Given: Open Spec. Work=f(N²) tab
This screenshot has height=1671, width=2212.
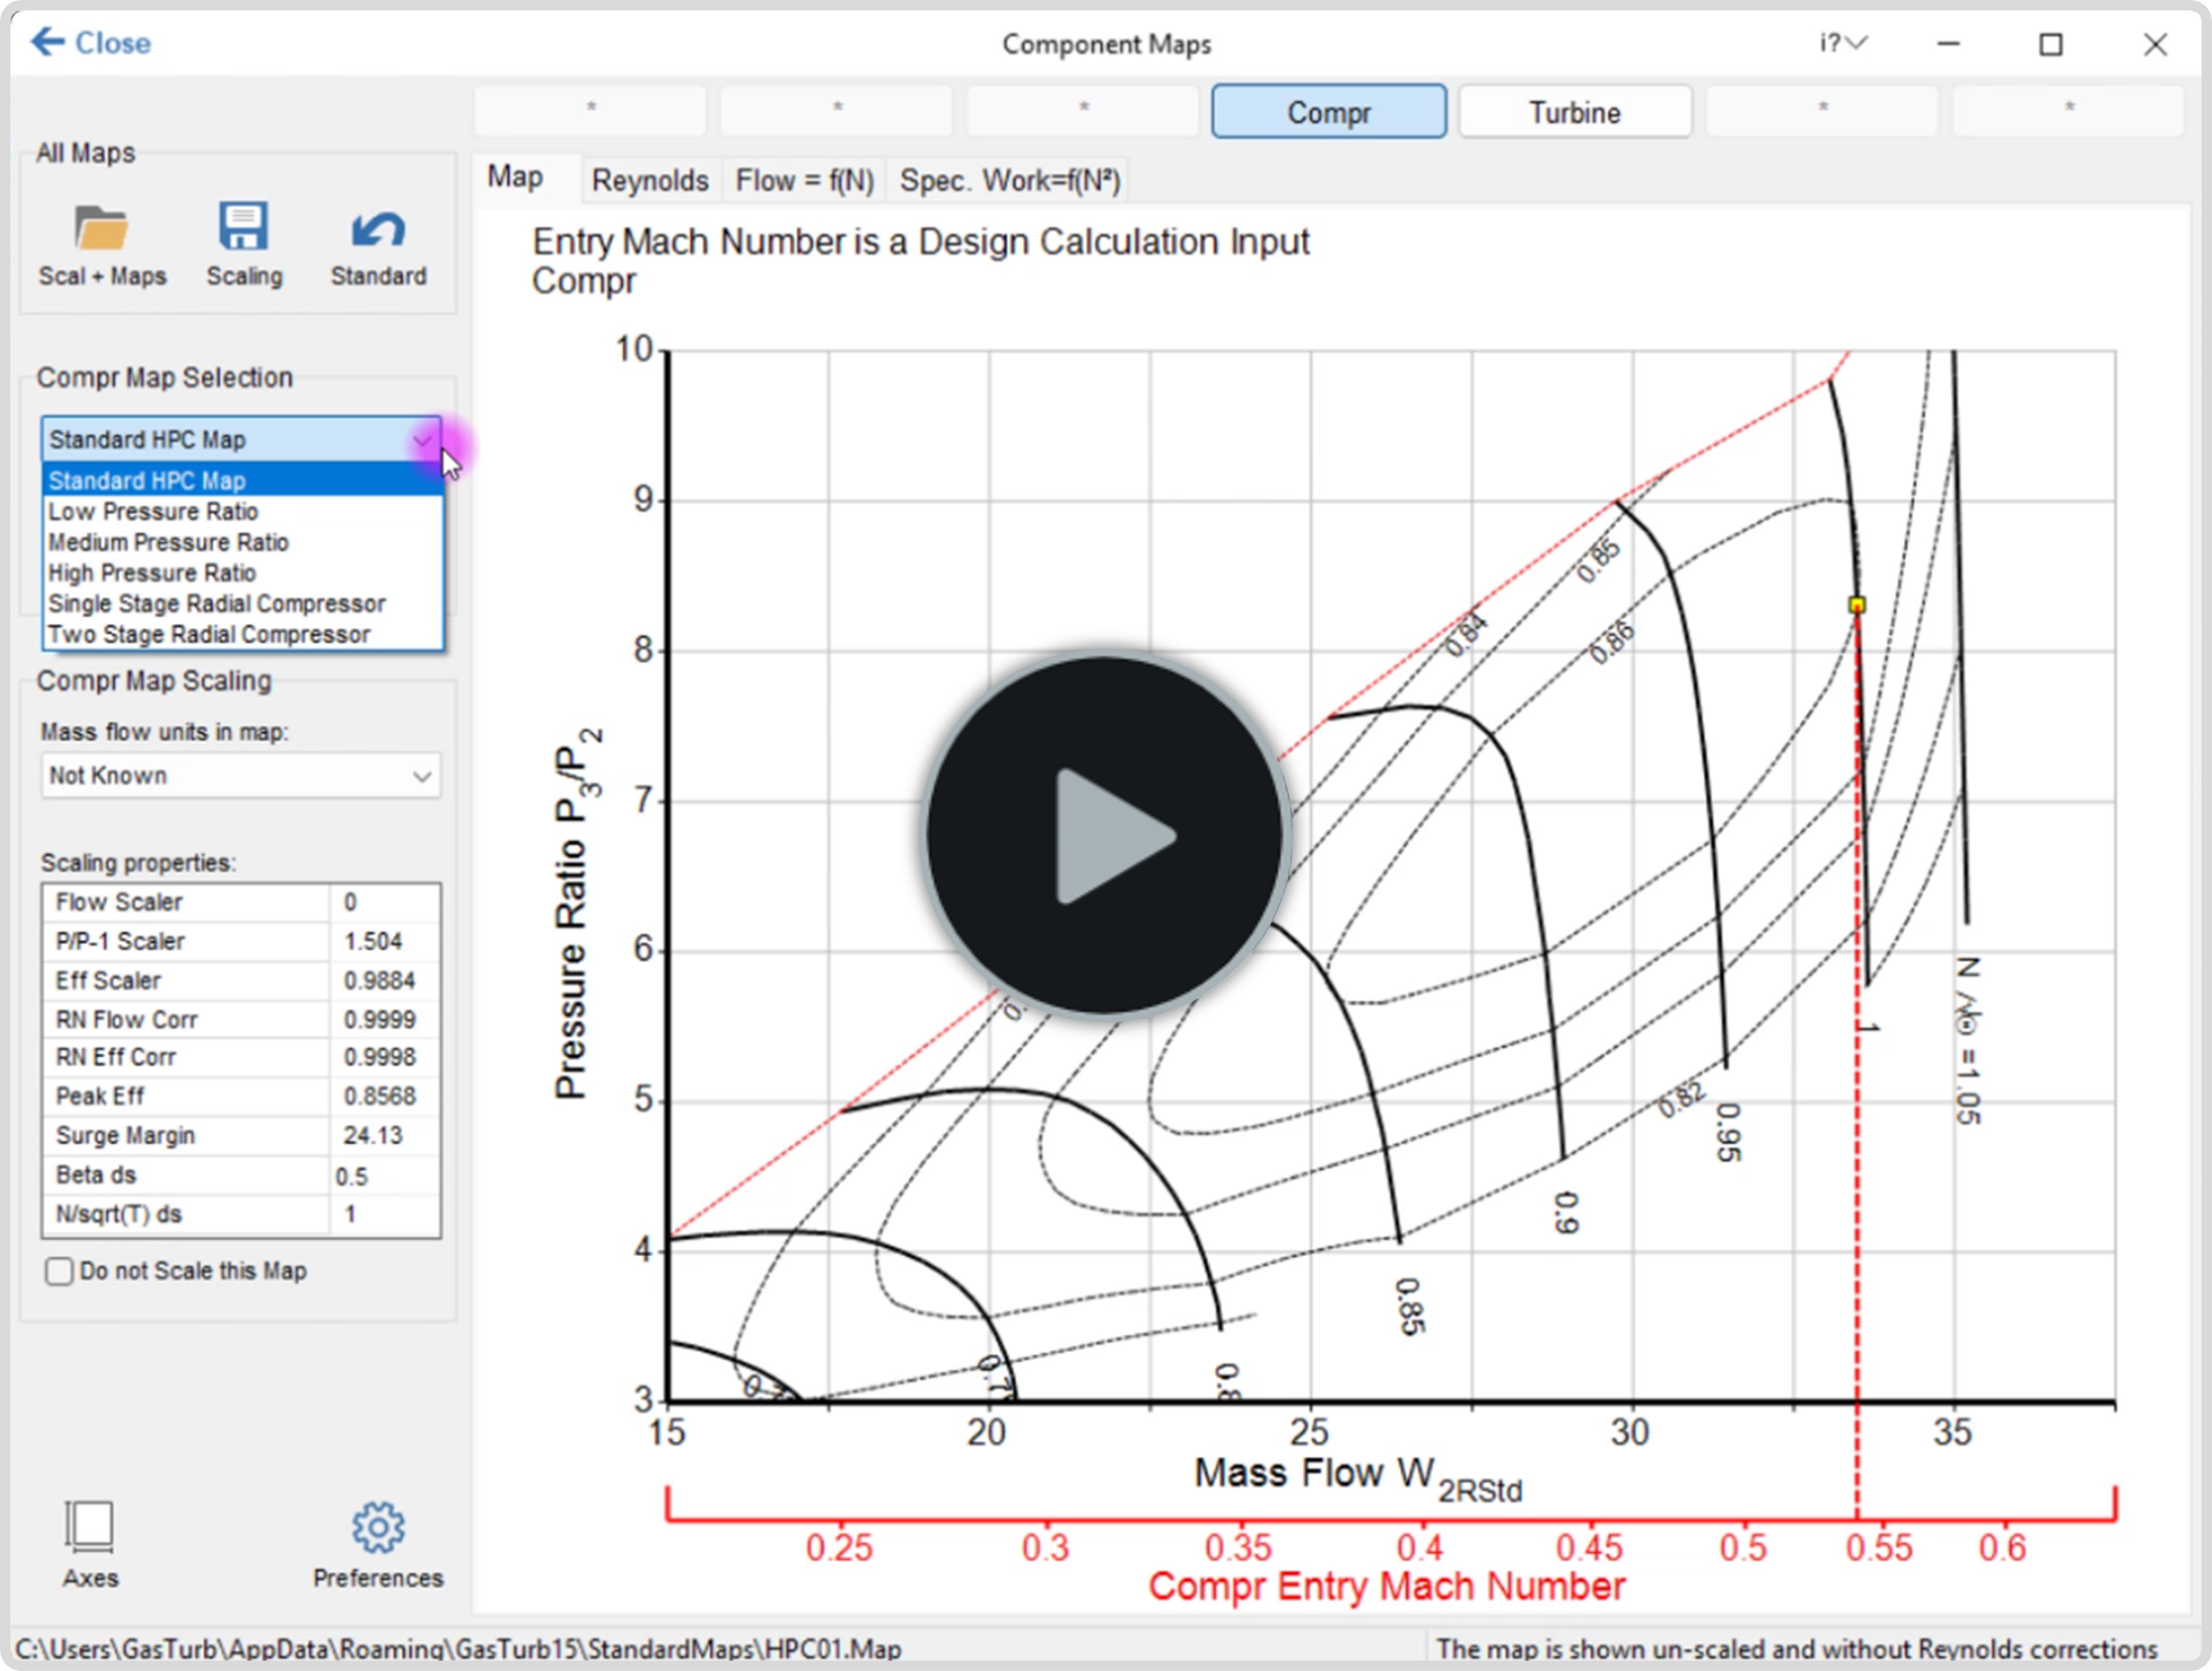Looking at the screenshot, I should point(1009,181).
